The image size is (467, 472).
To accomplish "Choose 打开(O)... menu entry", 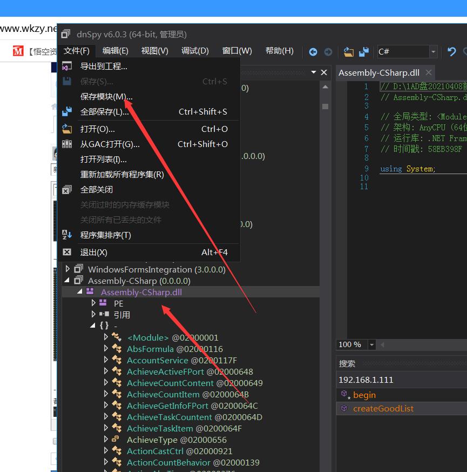I will pyautogui.click(x=149, y=129).
